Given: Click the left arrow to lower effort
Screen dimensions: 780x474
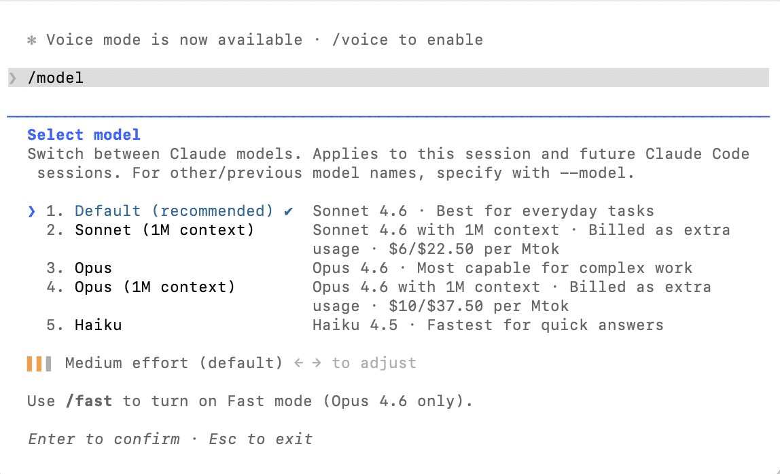Looking at the screenshot, I should point(298,363).
